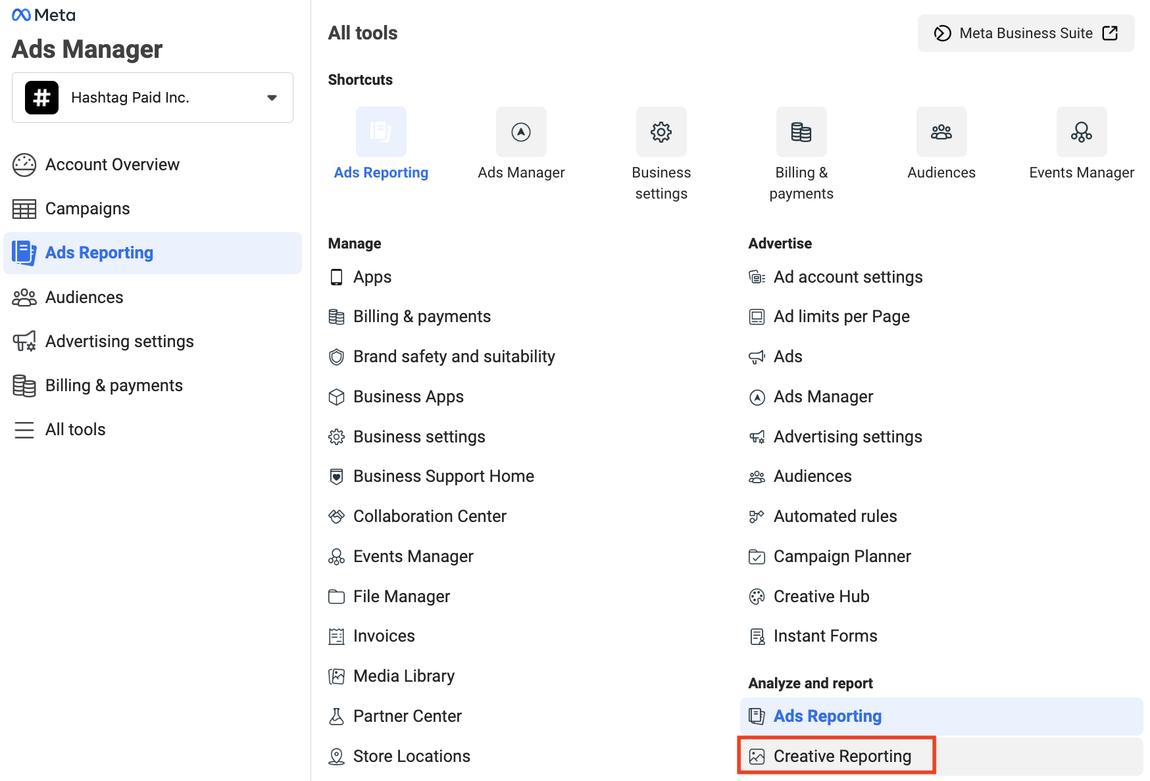Click the Business settings gear shortcut
The height and width of the screenshot is (781, 1150).
tap(661, 131)
